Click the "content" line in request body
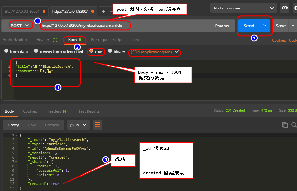Screen dimensions: 297x191 34,71
